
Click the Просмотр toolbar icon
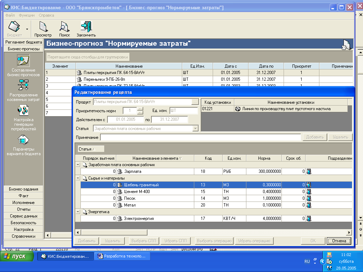(43, 27)
